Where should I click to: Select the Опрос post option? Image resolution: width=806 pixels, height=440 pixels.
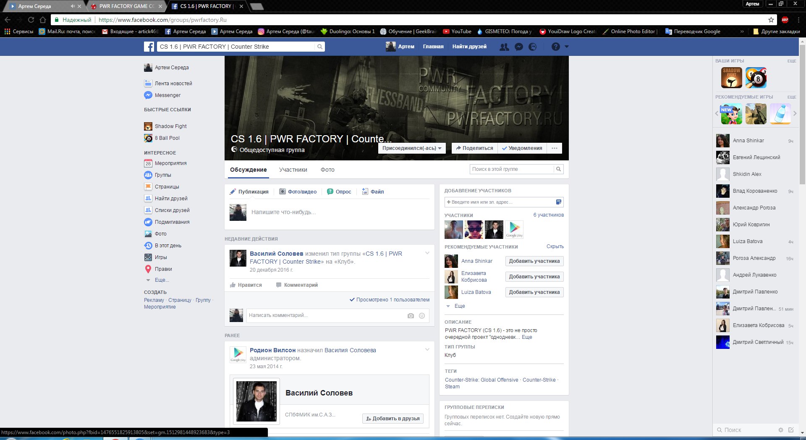(339, 192)
